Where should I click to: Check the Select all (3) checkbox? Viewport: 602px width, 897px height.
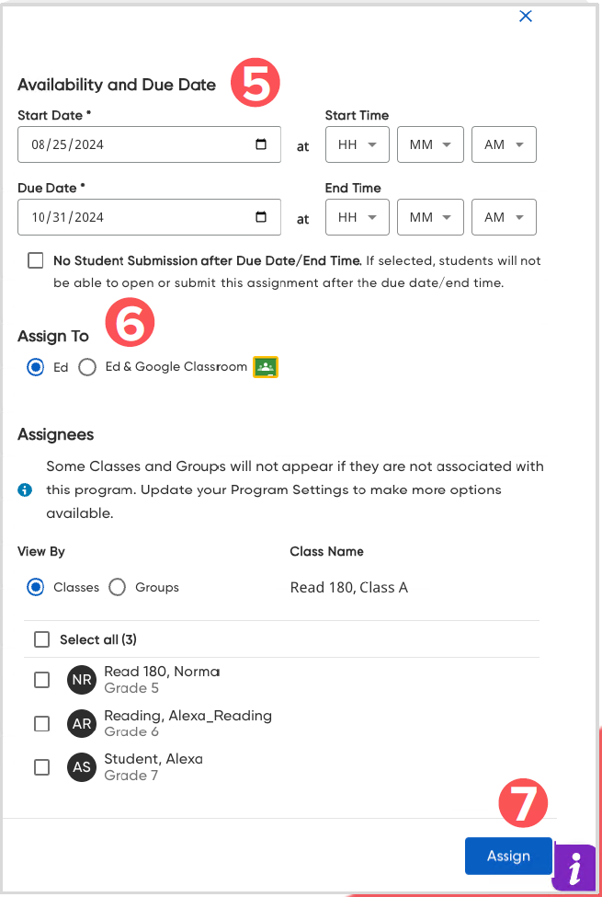(x=41, y=638)
